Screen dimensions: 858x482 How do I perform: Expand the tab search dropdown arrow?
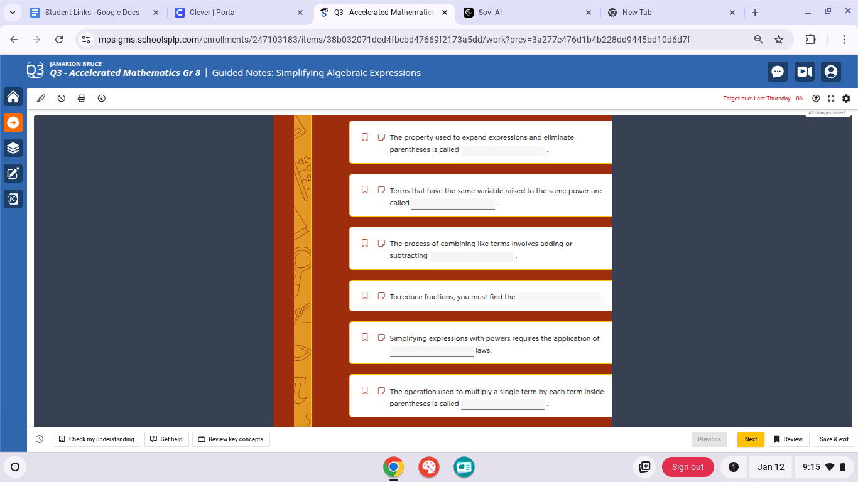12,13
